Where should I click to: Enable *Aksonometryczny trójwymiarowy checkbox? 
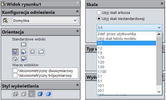(x=15, y=75)
